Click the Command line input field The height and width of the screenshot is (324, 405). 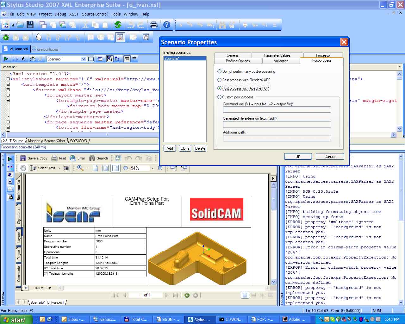click(277, 109)
